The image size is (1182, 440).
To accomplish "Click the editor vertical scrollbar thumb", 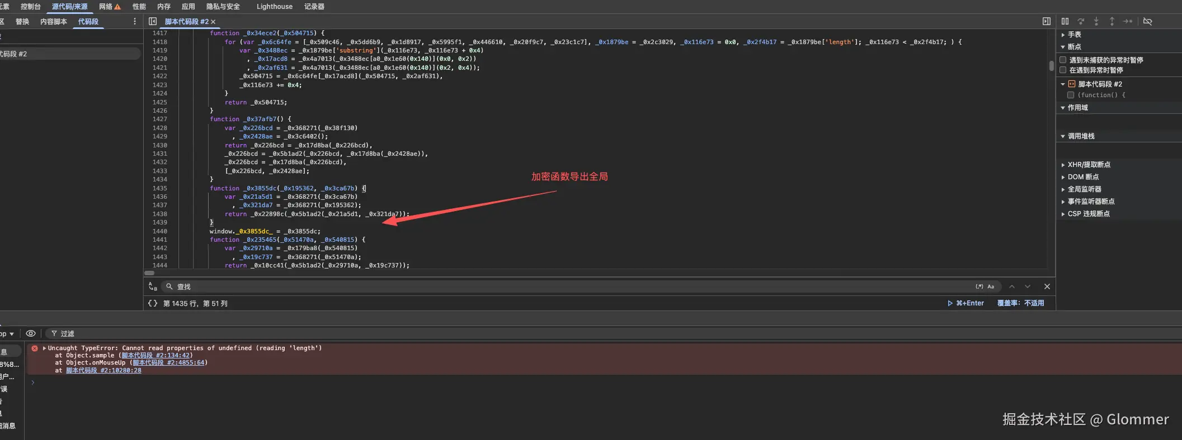I will tap(1052, 66).
